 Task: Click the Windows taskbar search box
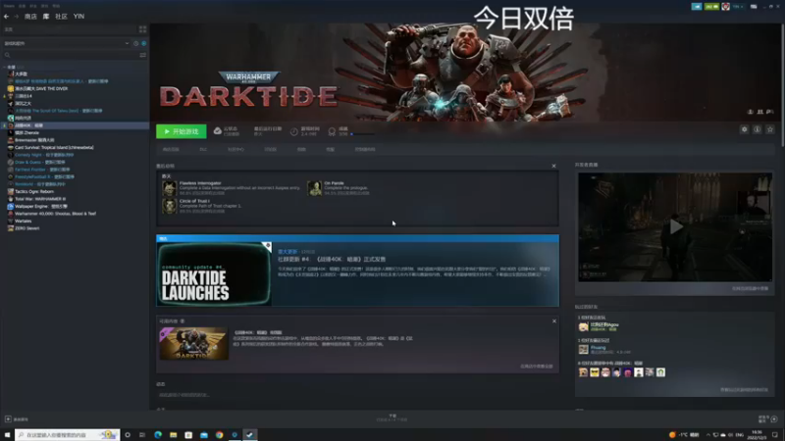(x=67, y=435)
